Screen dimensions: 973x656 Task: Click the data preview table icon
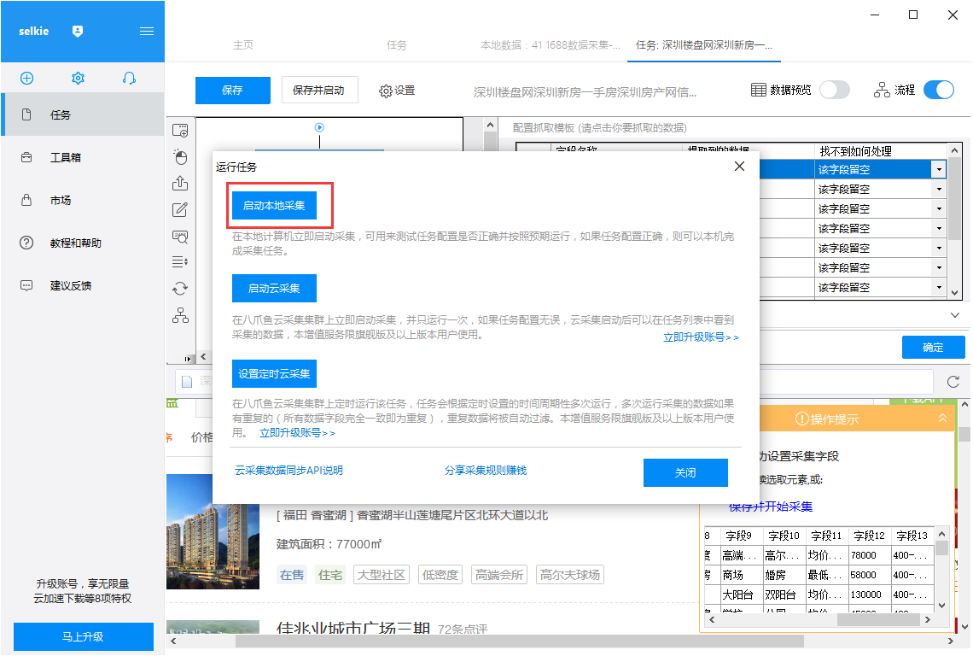pos(758,90)
